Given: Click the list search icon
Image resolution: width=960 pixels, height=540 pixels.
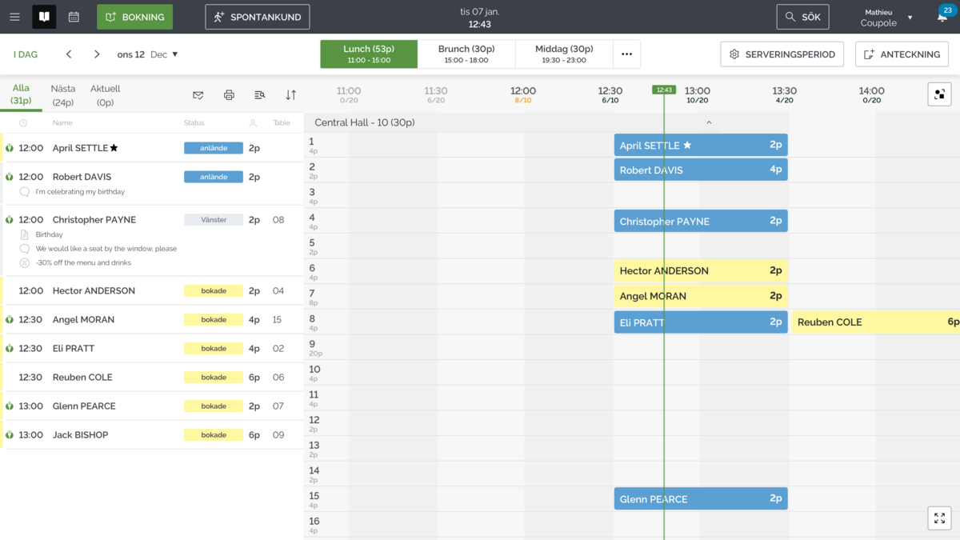Looking at the screenshot, I should pyautogui.click(x=260, y=95).
